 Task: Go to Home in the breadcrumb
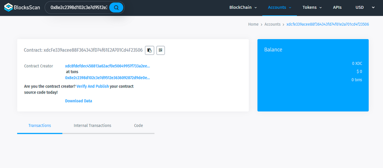tap(253, 24)
